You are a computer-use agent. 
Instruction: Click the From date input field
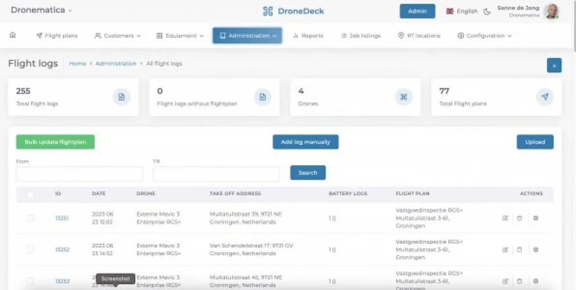pos(79,173)
